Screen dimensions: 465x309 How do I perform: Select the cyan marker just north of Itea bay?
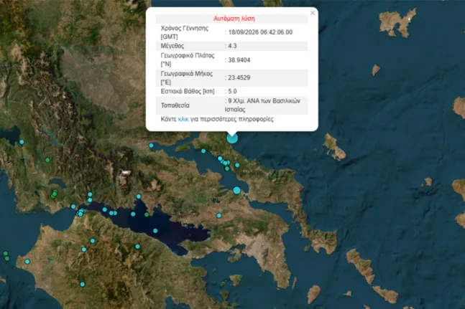pyautogui.click(x=139, y=196)
